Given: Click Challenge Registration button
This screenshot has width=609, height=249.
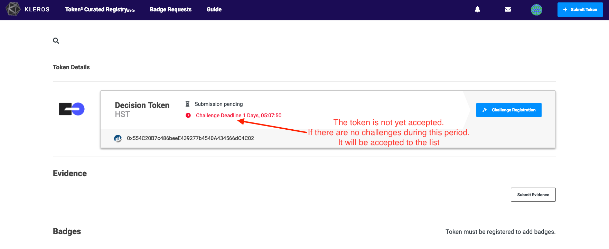Looking at the screenshot, I should 509,110.
